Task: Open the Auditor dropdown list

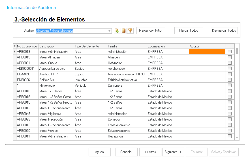Action: pos(110,31)
